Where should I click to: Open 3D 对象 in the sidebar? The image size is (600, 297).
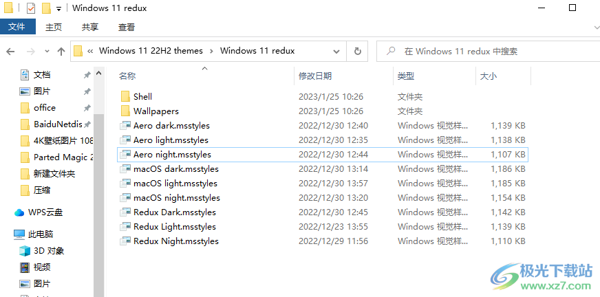[42, 251]
